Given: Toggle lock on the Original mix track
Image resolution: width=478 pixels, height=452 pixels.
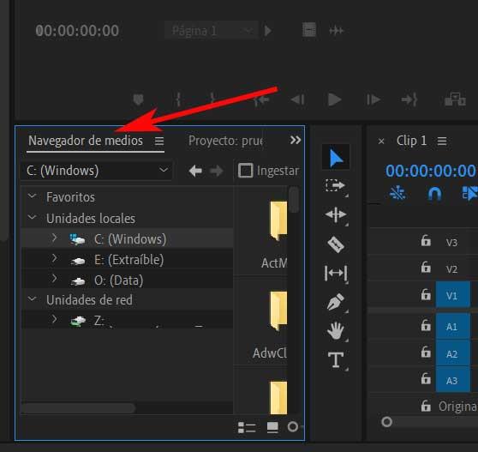Looking at the screenshot, I should tap(426, 406).
